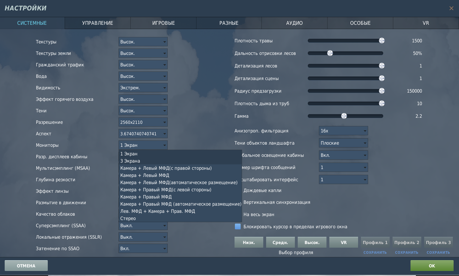Open the Затенение по SSAO dropdown

[x=143, y=248]
